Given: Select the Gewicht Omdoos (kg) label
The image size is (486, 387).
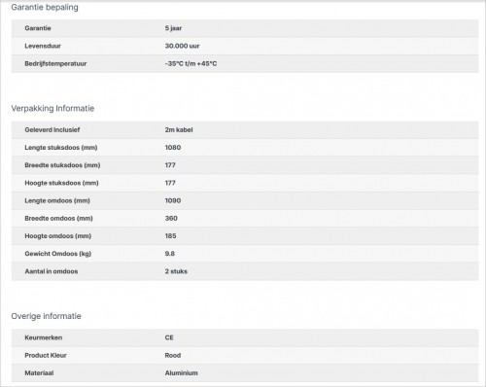Looking at the screenshot, I should pos(58,254).
